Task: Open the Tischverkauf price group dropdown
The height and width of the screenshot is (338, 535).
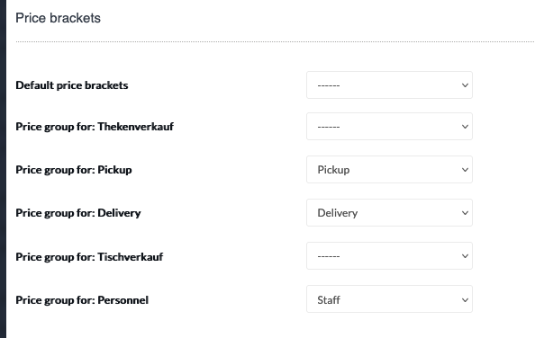Action: (389, 256)
